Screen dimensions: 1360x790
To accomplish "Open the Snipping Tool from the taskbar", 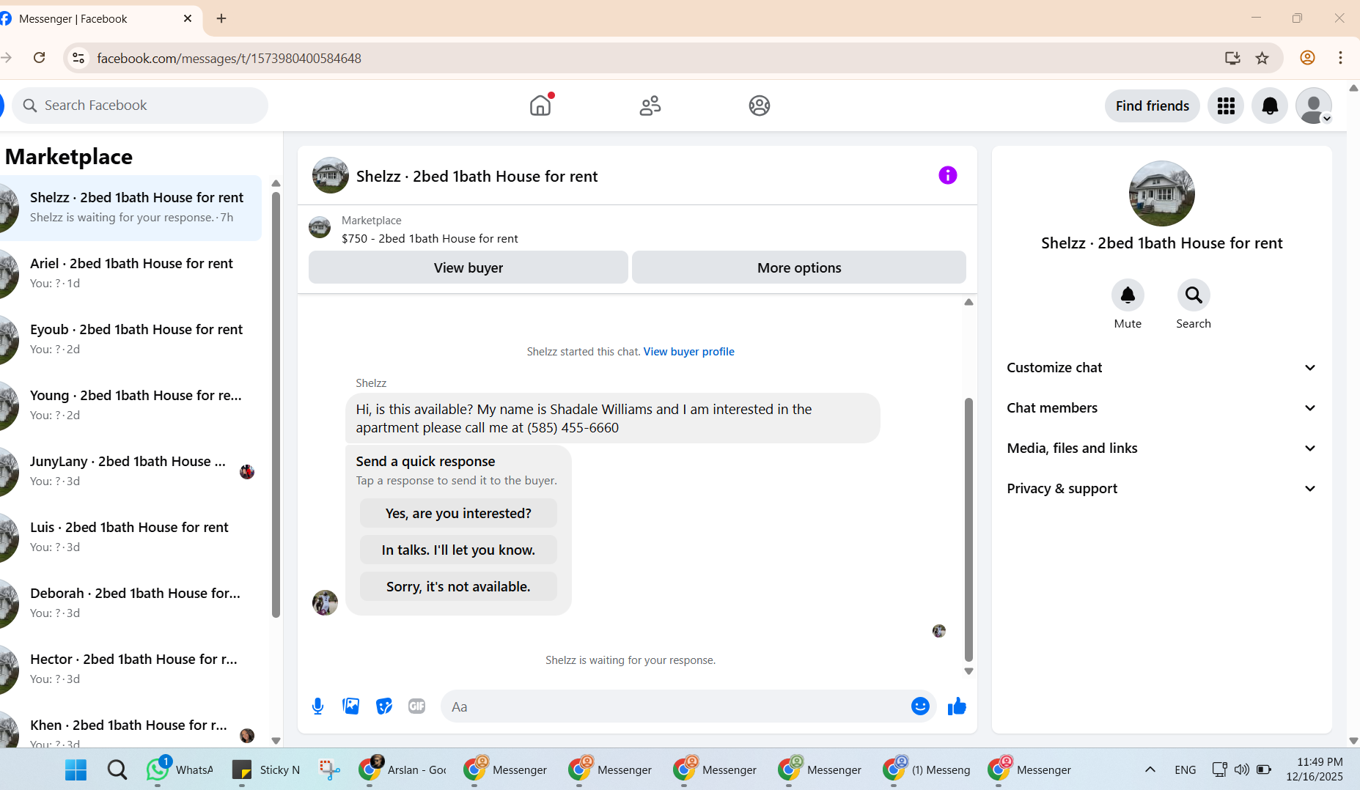I will coord(329,769).
